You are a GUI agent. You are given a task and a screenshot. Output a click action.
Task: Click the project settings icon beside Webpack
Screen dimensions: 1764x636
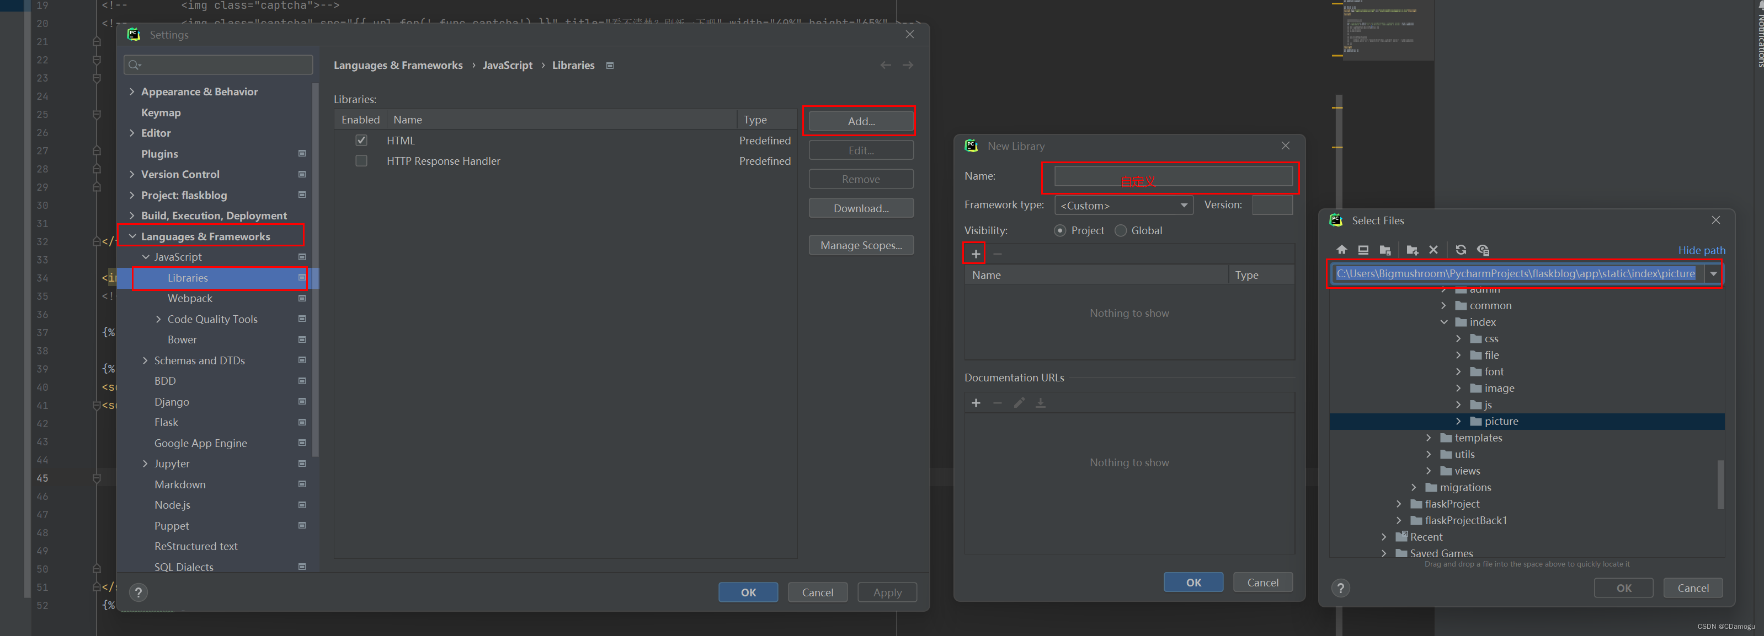(302, 298)
